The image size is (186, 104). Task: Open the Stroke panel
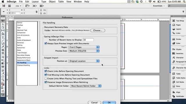pyautogui.click(x=177, y=39)
